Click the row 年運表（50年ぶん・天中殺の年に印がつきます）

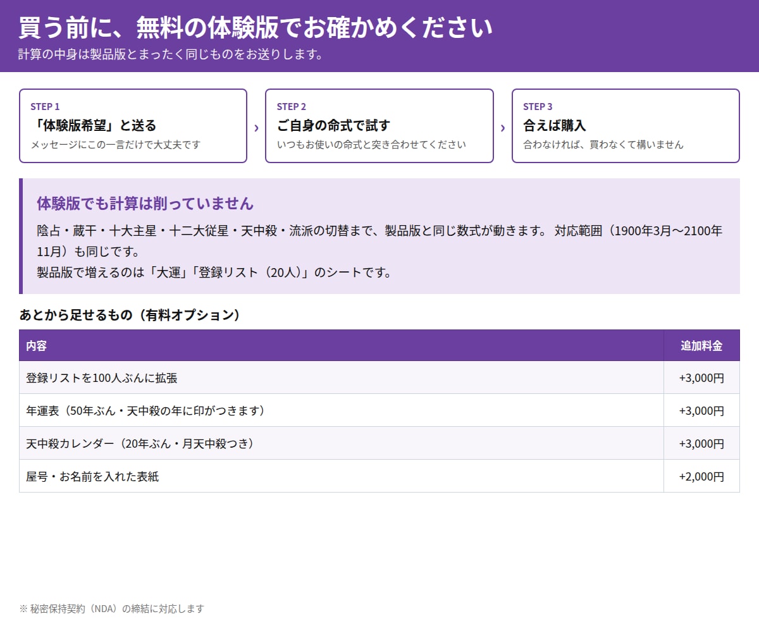click(379, 410)
